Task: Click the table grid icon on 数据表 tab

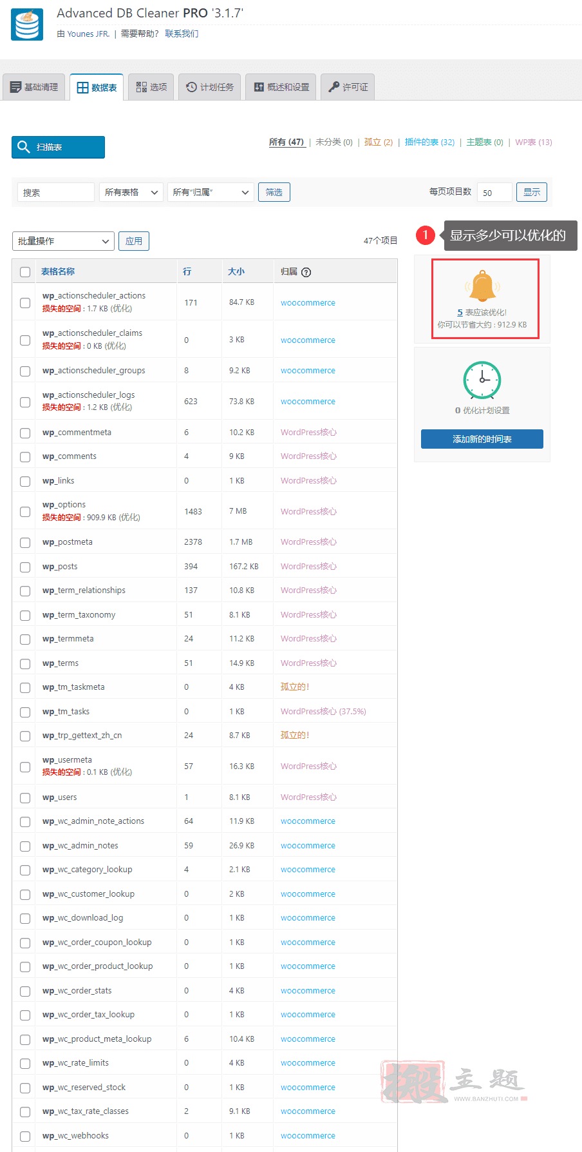Action: pos(82,88)
